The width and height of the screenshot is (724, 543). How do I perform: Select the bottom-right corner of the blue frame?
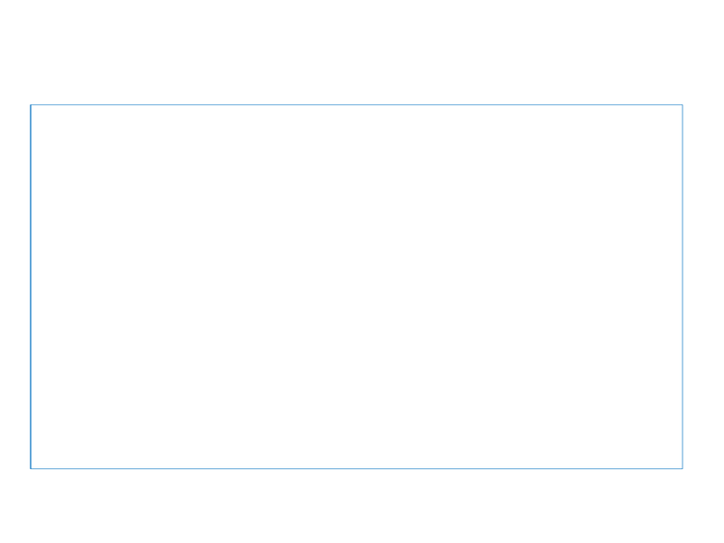click(682, 469)
